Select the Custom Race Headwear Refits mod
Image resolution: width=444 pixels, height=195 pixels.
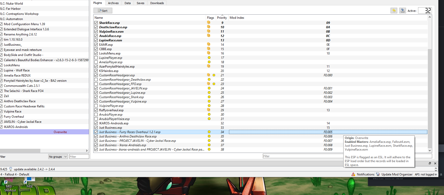click(x=44, y=106)
